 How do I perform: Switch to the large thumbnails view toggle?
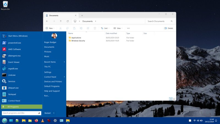[x=174, y=99]
